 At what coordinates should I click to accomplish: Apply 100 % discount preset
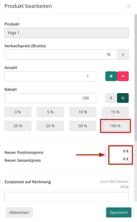(x=115, y=126)
